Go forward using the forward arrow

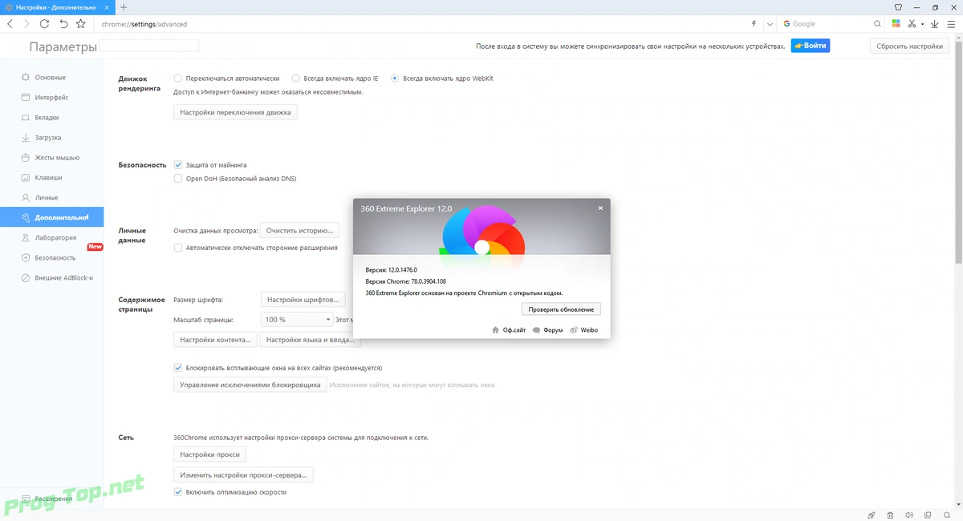click(26, 24)
